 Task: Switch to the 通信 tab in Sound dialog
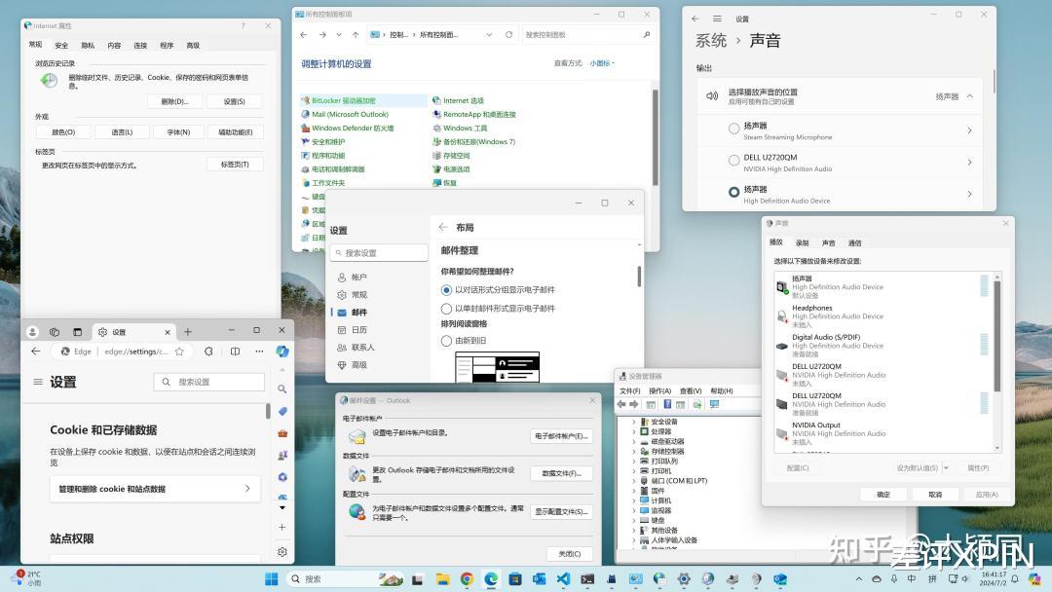click(855, 242)
